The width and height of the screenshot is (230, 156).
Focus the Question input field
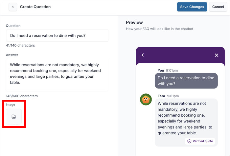[57, 36]
